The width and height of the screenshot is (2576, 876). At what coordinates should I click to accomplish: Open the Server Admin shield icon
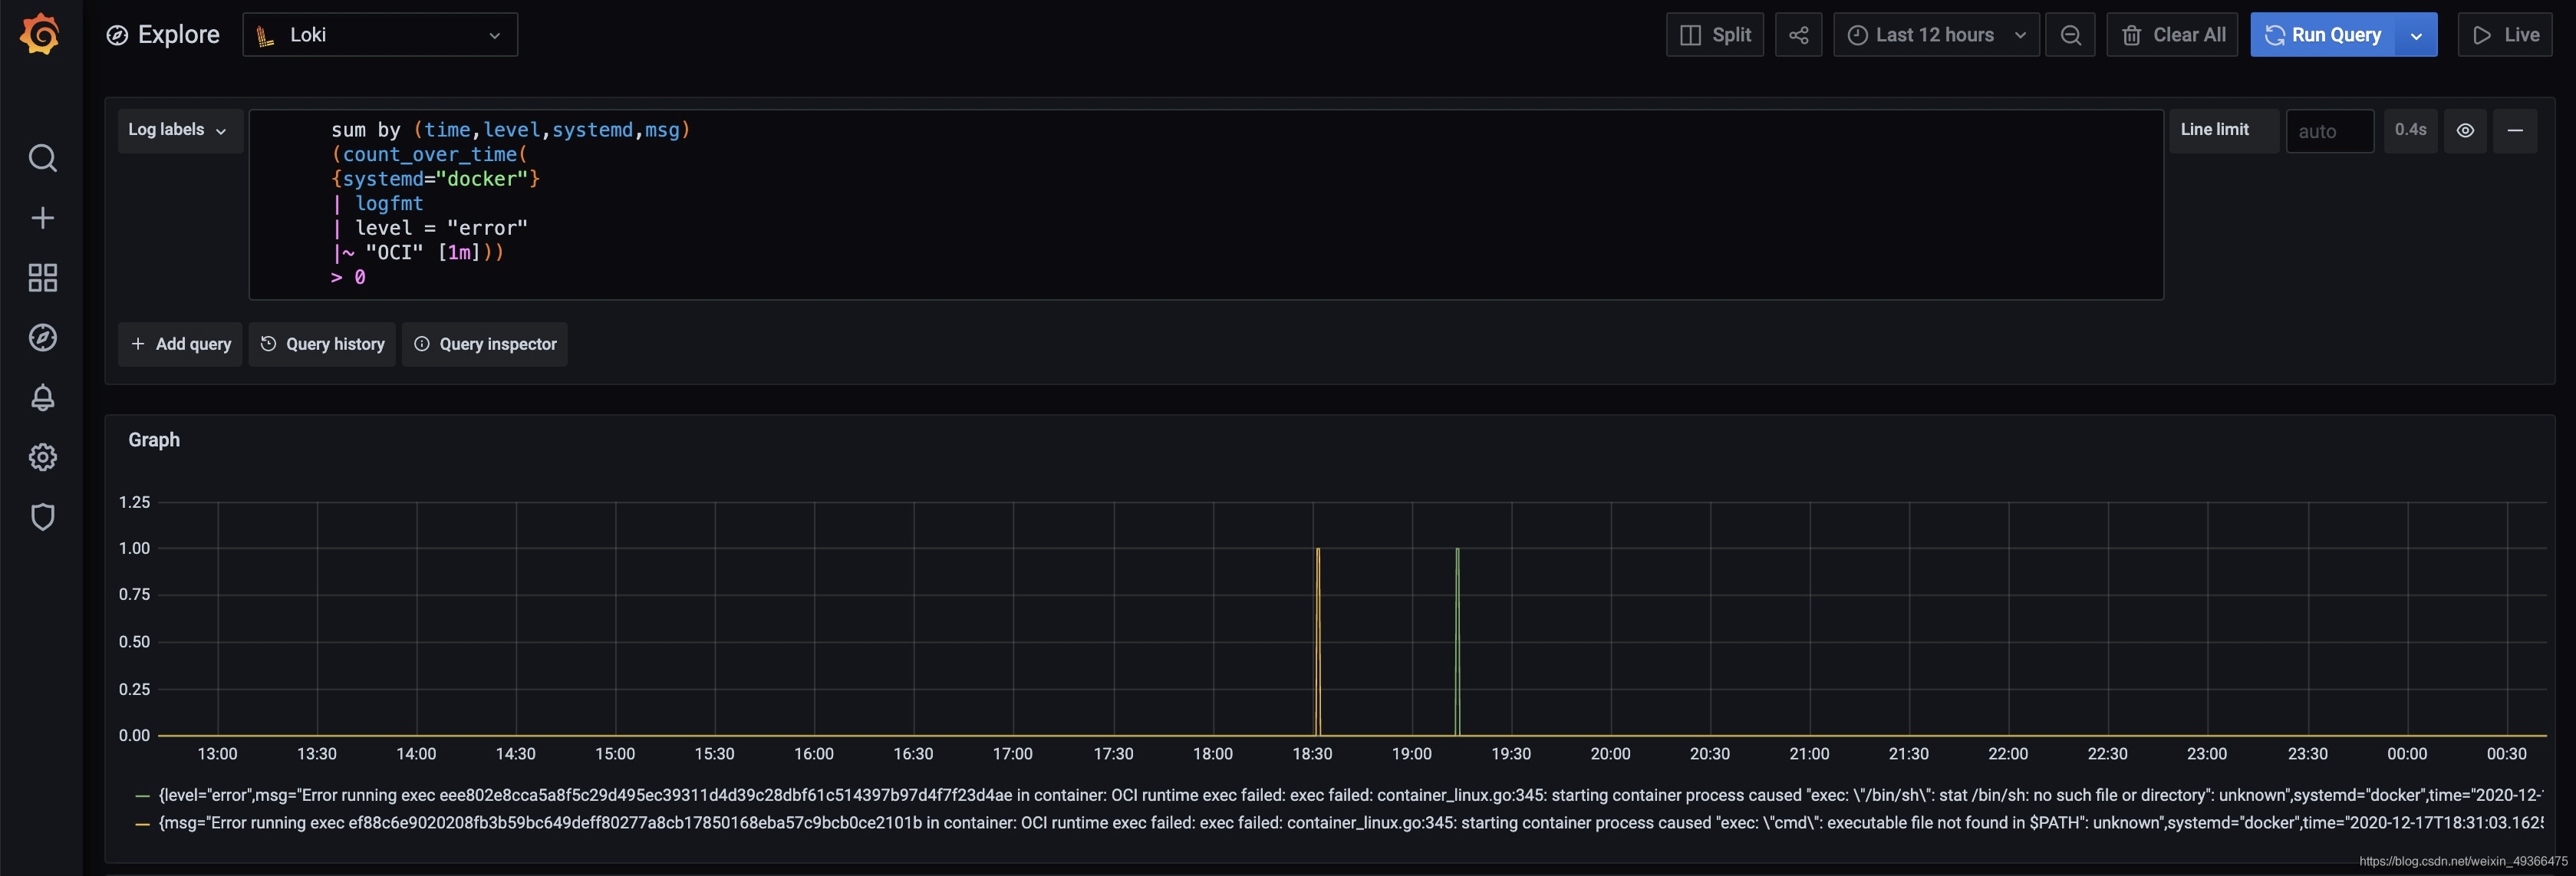tap(42, 517)
